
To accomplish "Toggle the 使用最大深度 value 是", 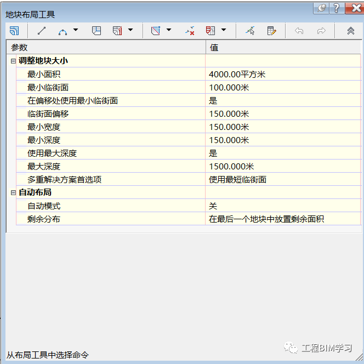I will [283, 153].
